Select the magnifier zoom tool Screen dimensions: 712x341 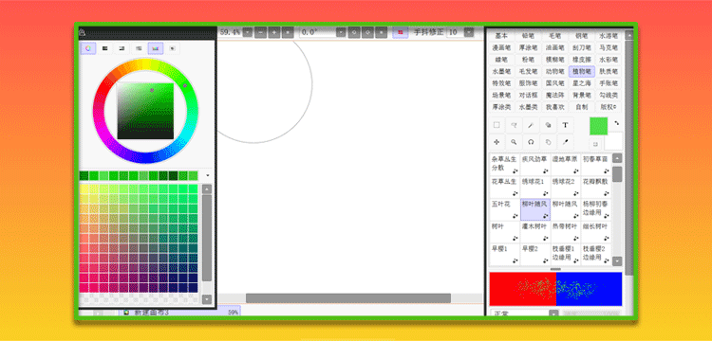(x=514, y=142)
